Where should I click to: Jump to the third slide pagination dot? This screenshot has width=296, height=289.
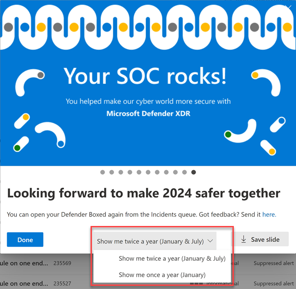point(121,172)
